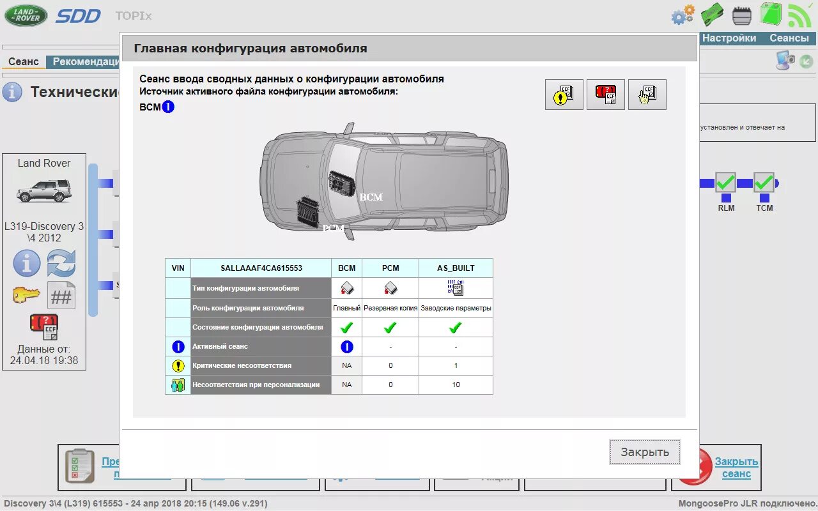Click the AS_BUILT column header
The image size is (818, 511).
(x=456, y=268)
